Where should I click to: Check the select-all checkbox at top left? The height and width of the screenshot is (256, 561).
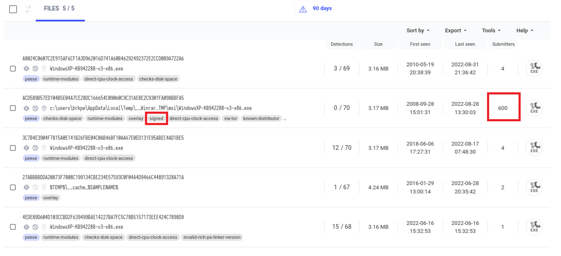tap(13, 9)
